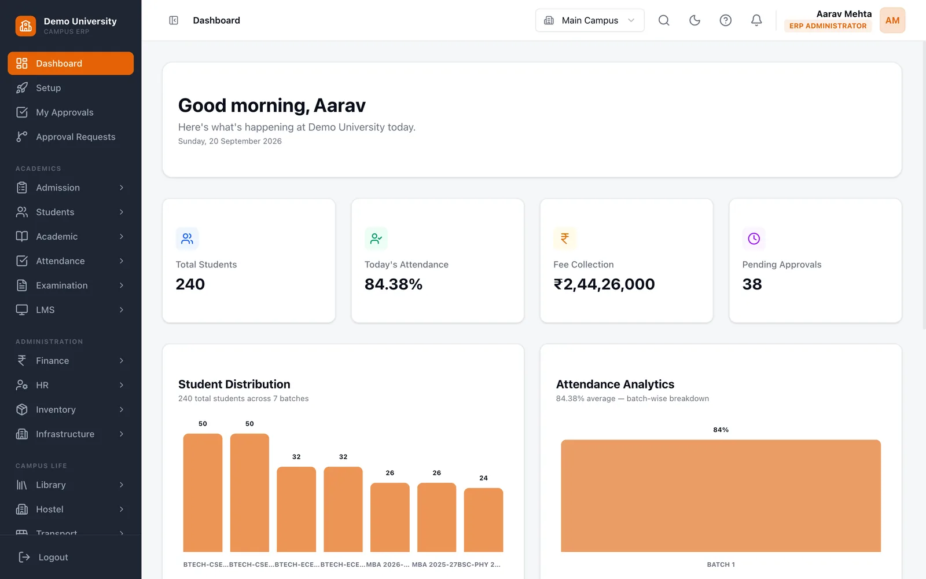Open Setup from the sidebar
This screenshot has width=926, height=579.
pyautogui.click(x=71, y=88)
